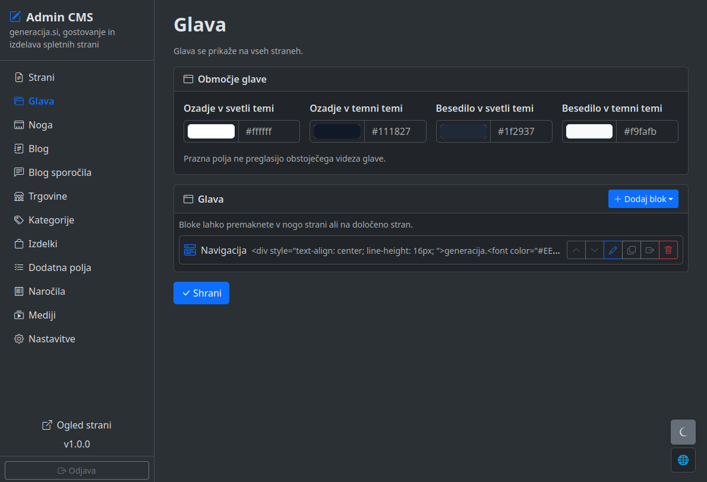This screenshot has height=482, width=707.
Task: Move the Navigacija block up
Action: coord(576,250)
